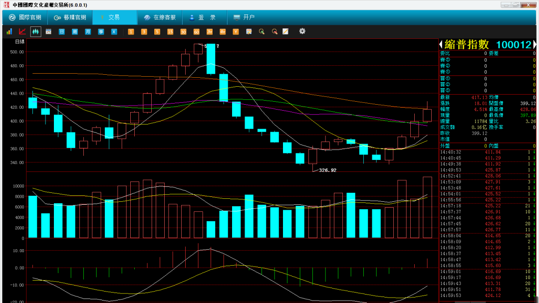Click the 日線 label on the chart
The height and width of the screenshot is (303, 539).
20,41
